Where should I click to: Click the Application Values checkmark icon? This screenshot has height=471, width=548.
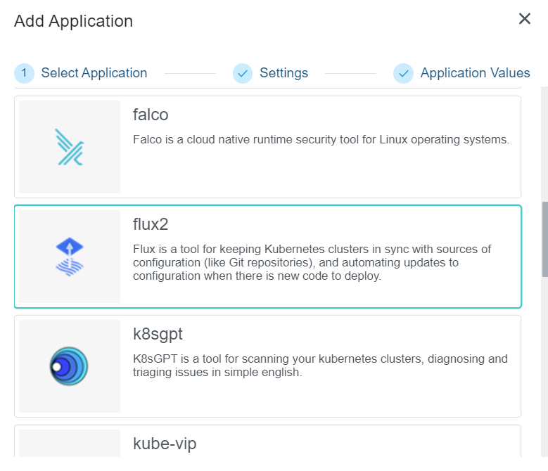click(403, 73)
